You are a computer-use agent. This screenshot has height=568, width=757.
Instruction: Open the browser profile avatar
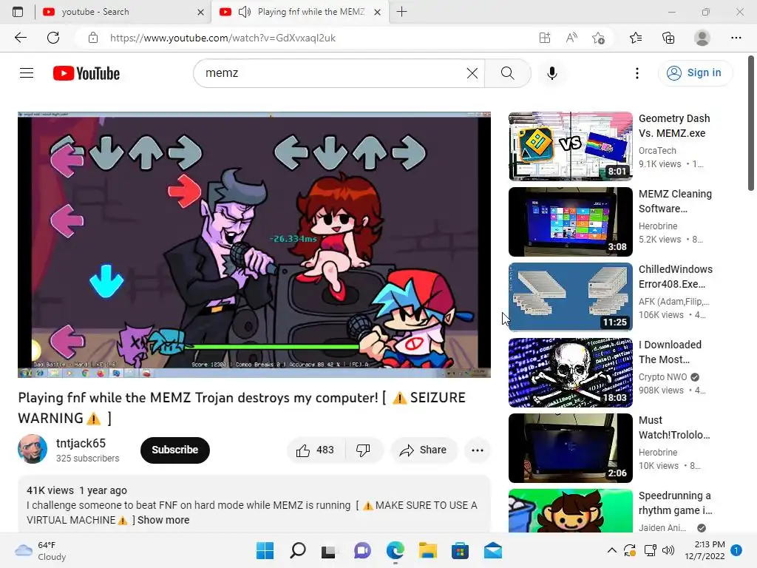[702, 38]
